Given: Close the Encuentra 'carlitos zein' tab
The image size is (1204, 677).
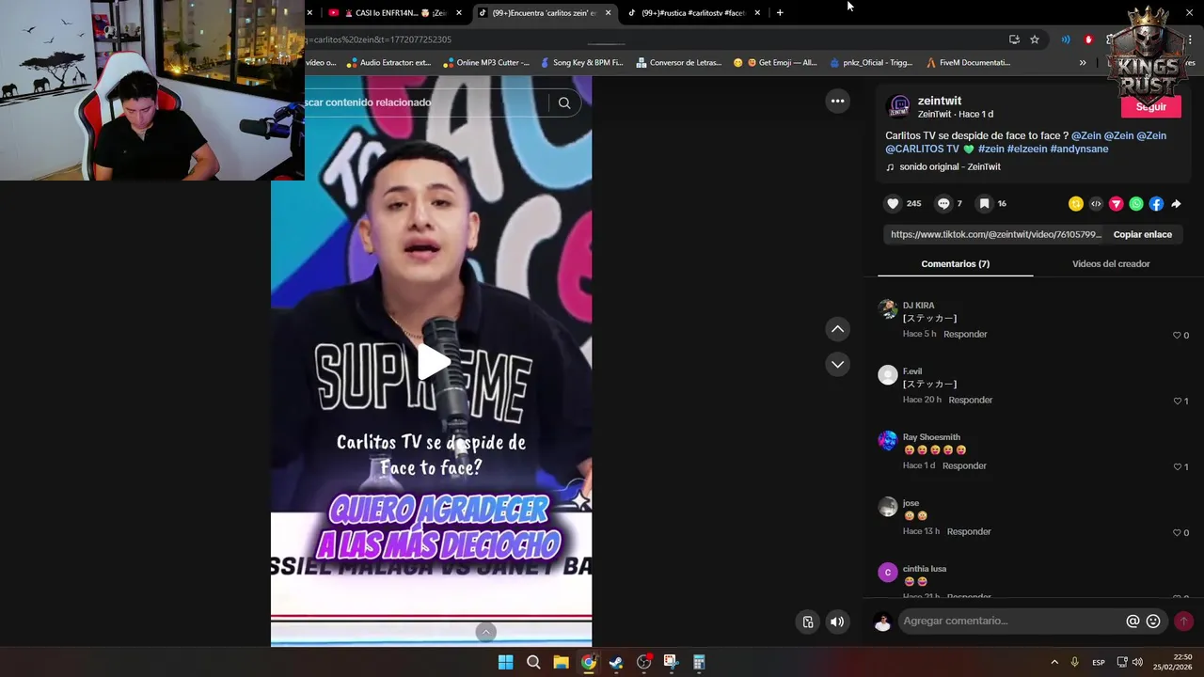Looking at the screenshot, I should tap(609, 13).
